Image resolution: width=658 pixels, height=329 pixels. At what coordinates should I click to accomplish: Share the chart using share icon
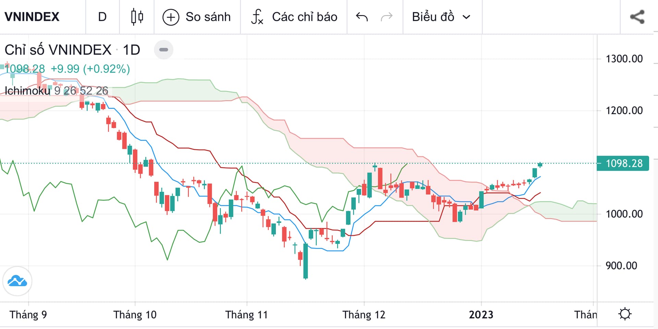637,17
